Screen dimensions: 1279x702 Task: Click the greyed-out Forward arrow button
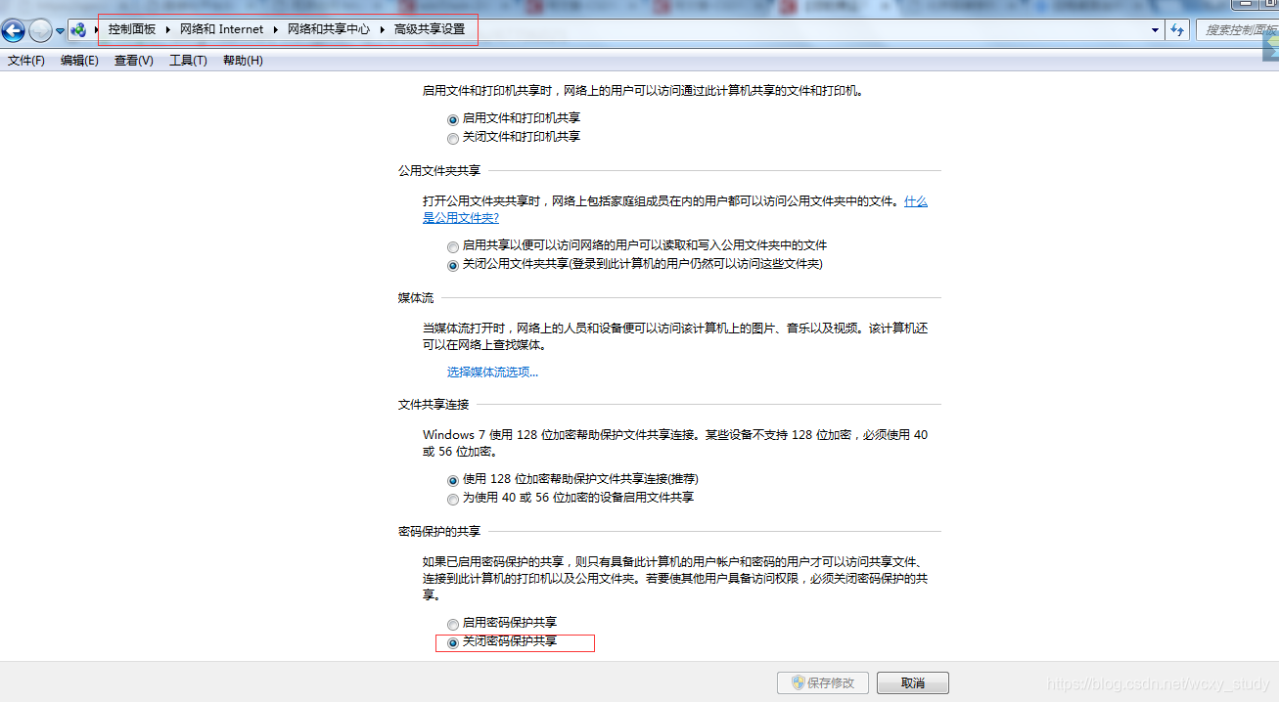click(40, 31)
